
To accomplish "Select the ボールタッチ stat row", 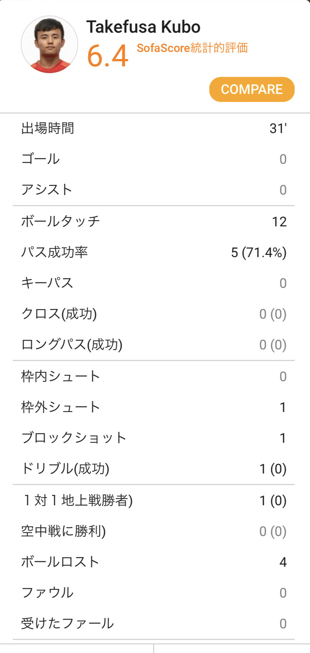I will pos(154,222).
